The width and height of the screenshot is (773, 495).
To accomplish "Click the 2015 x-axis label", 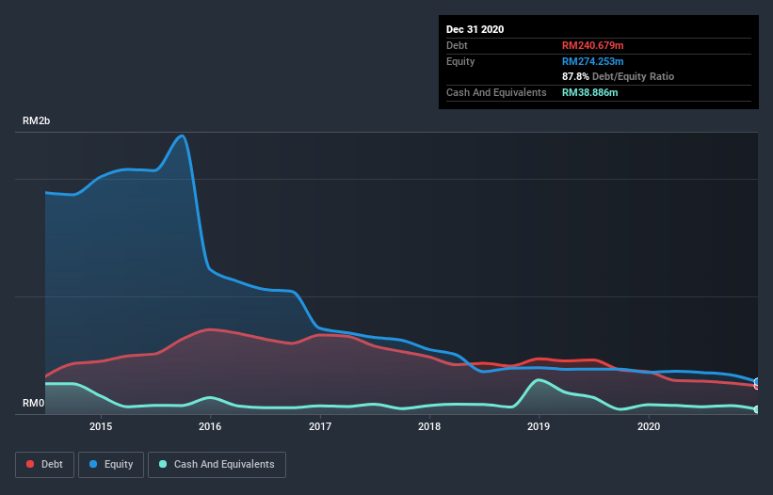I will (x=101, y=426).
